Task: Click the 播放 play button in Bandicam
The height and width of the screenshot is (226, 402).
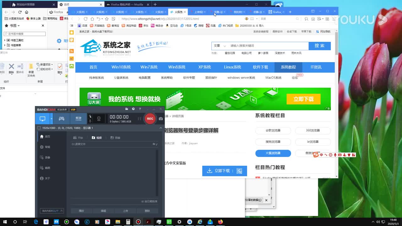Action: (x=81, y=211)
